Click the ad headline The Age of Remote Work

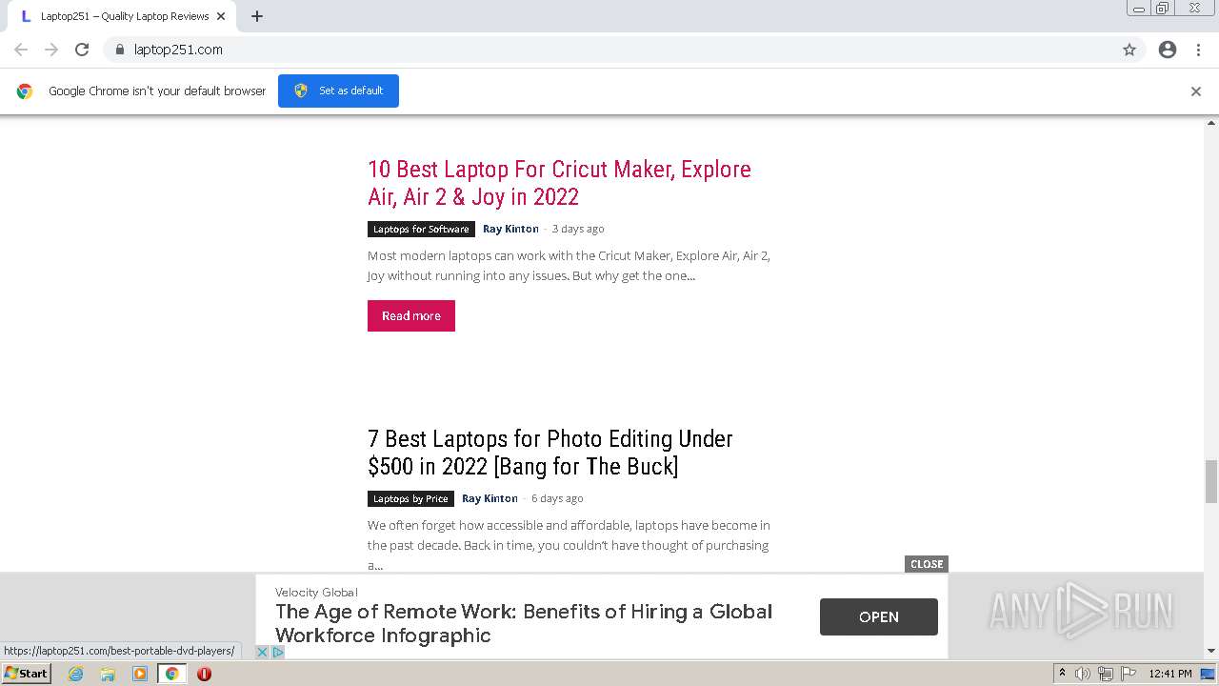point(524,623)
